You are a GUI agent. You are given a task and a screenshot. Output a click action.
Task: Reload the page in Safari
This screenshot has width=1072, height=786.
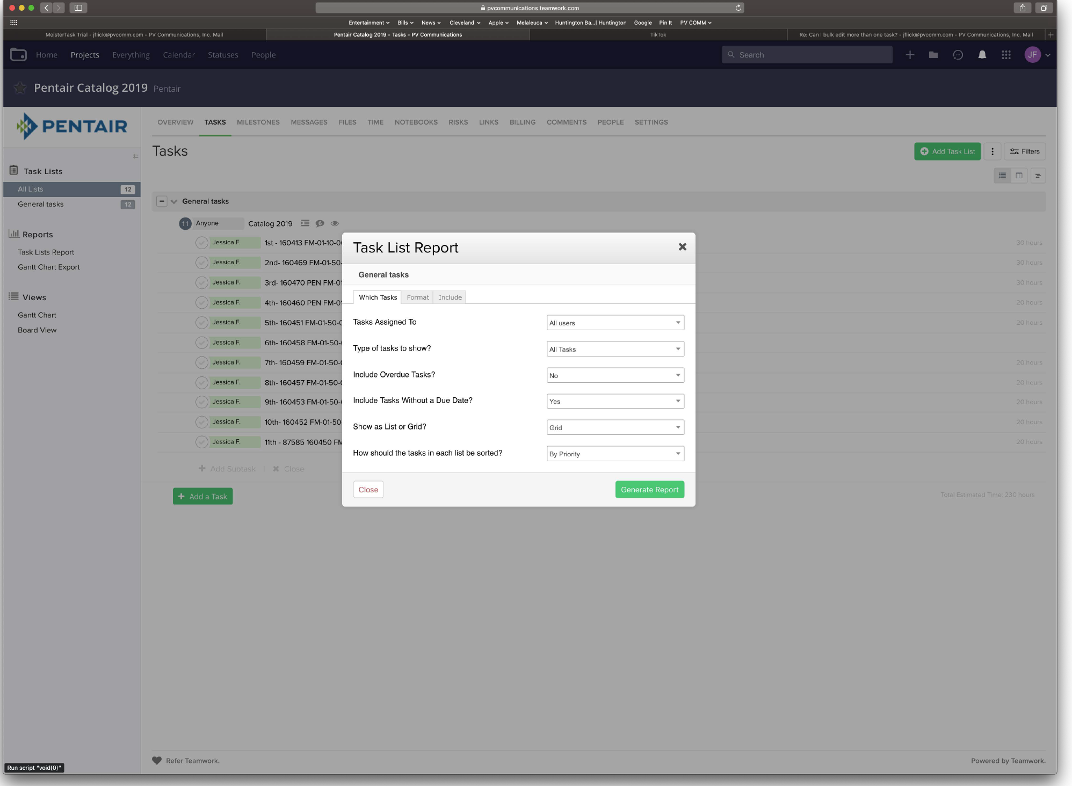click(738, 8)
